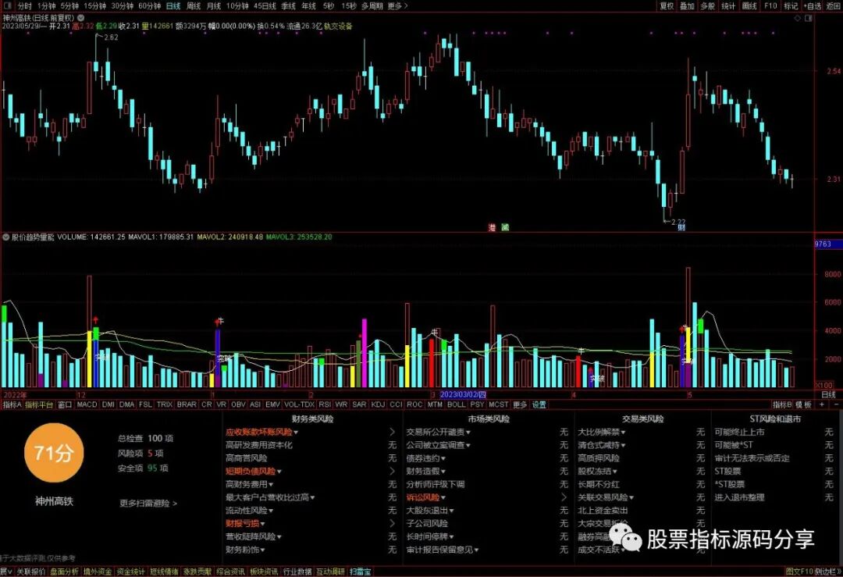
Task: Open the 行业数据 bottom tab
Action: pos(297,572)
